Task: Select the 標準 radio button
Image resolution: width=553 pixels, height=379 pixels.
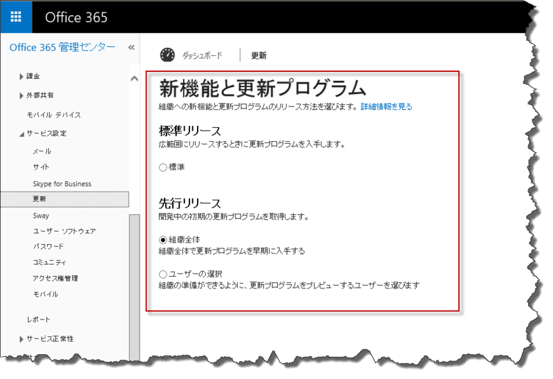Action: [163, 167]
